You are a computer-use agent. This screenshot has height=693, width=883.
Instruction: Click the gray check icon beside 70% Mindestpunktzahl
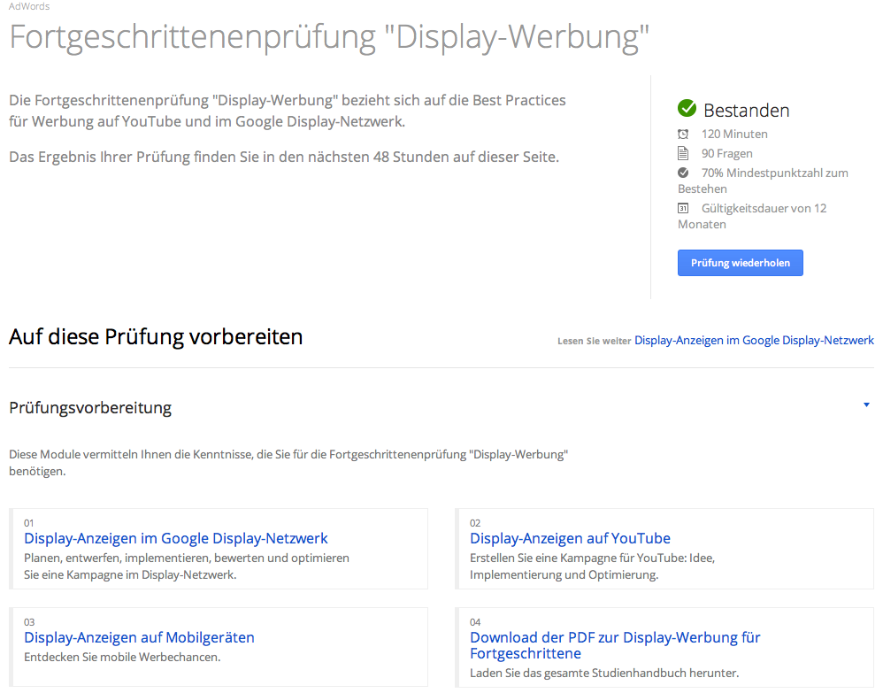(x=683, y=173)
